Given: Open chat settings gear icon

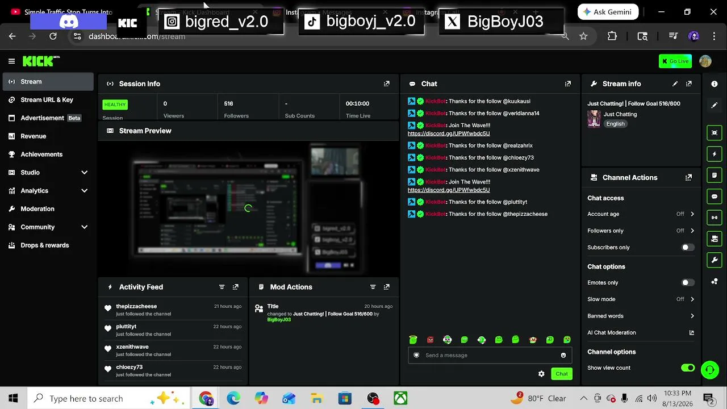Looking at the screenshot, I should [541, 374].
